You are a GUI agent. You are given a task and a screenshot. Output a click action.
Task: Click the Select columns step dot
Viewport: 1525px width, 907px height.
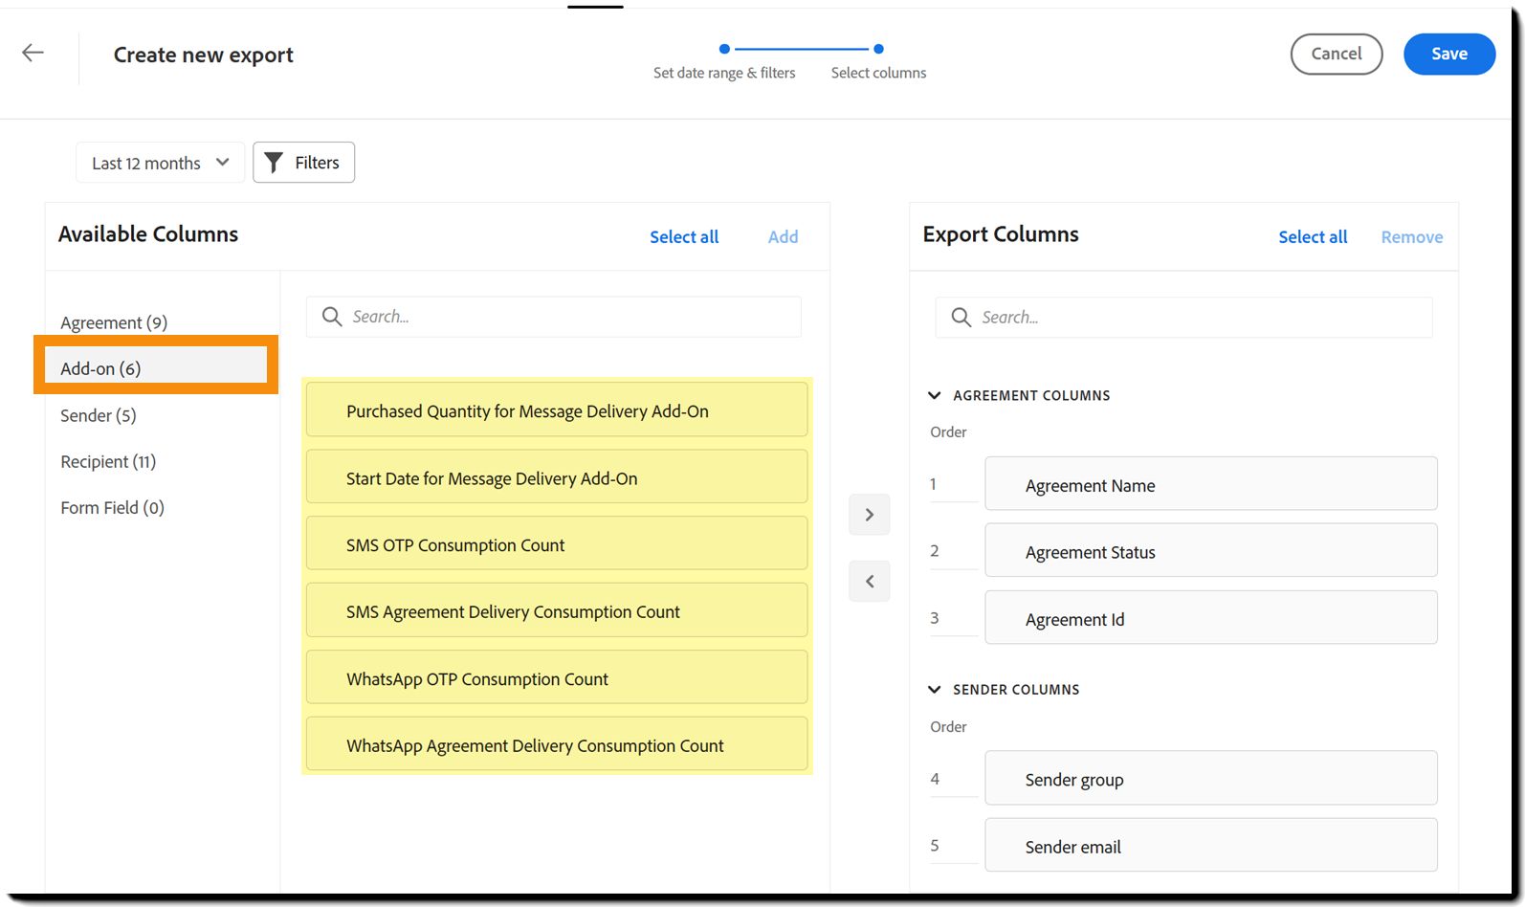[x=878, y=49]
